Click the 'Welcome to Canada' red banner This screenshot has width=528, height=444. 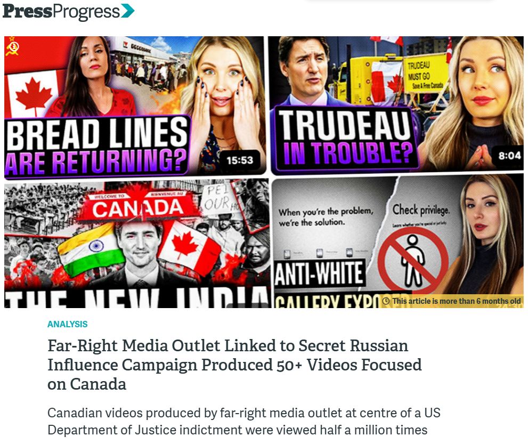coord(138,206)
